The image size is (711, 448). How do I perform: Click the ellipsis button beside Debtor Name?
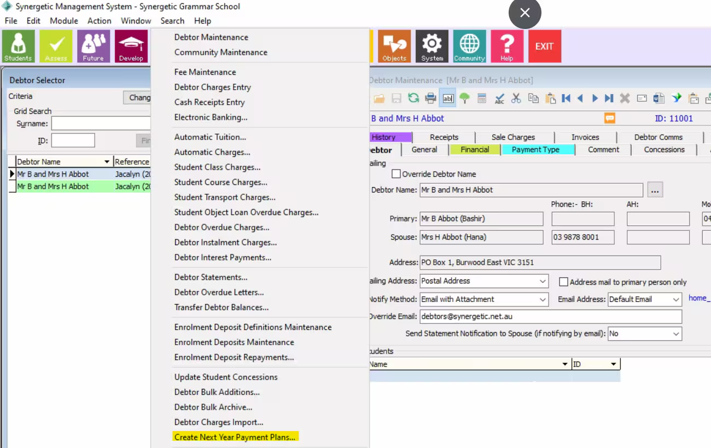tap(655, 190)
